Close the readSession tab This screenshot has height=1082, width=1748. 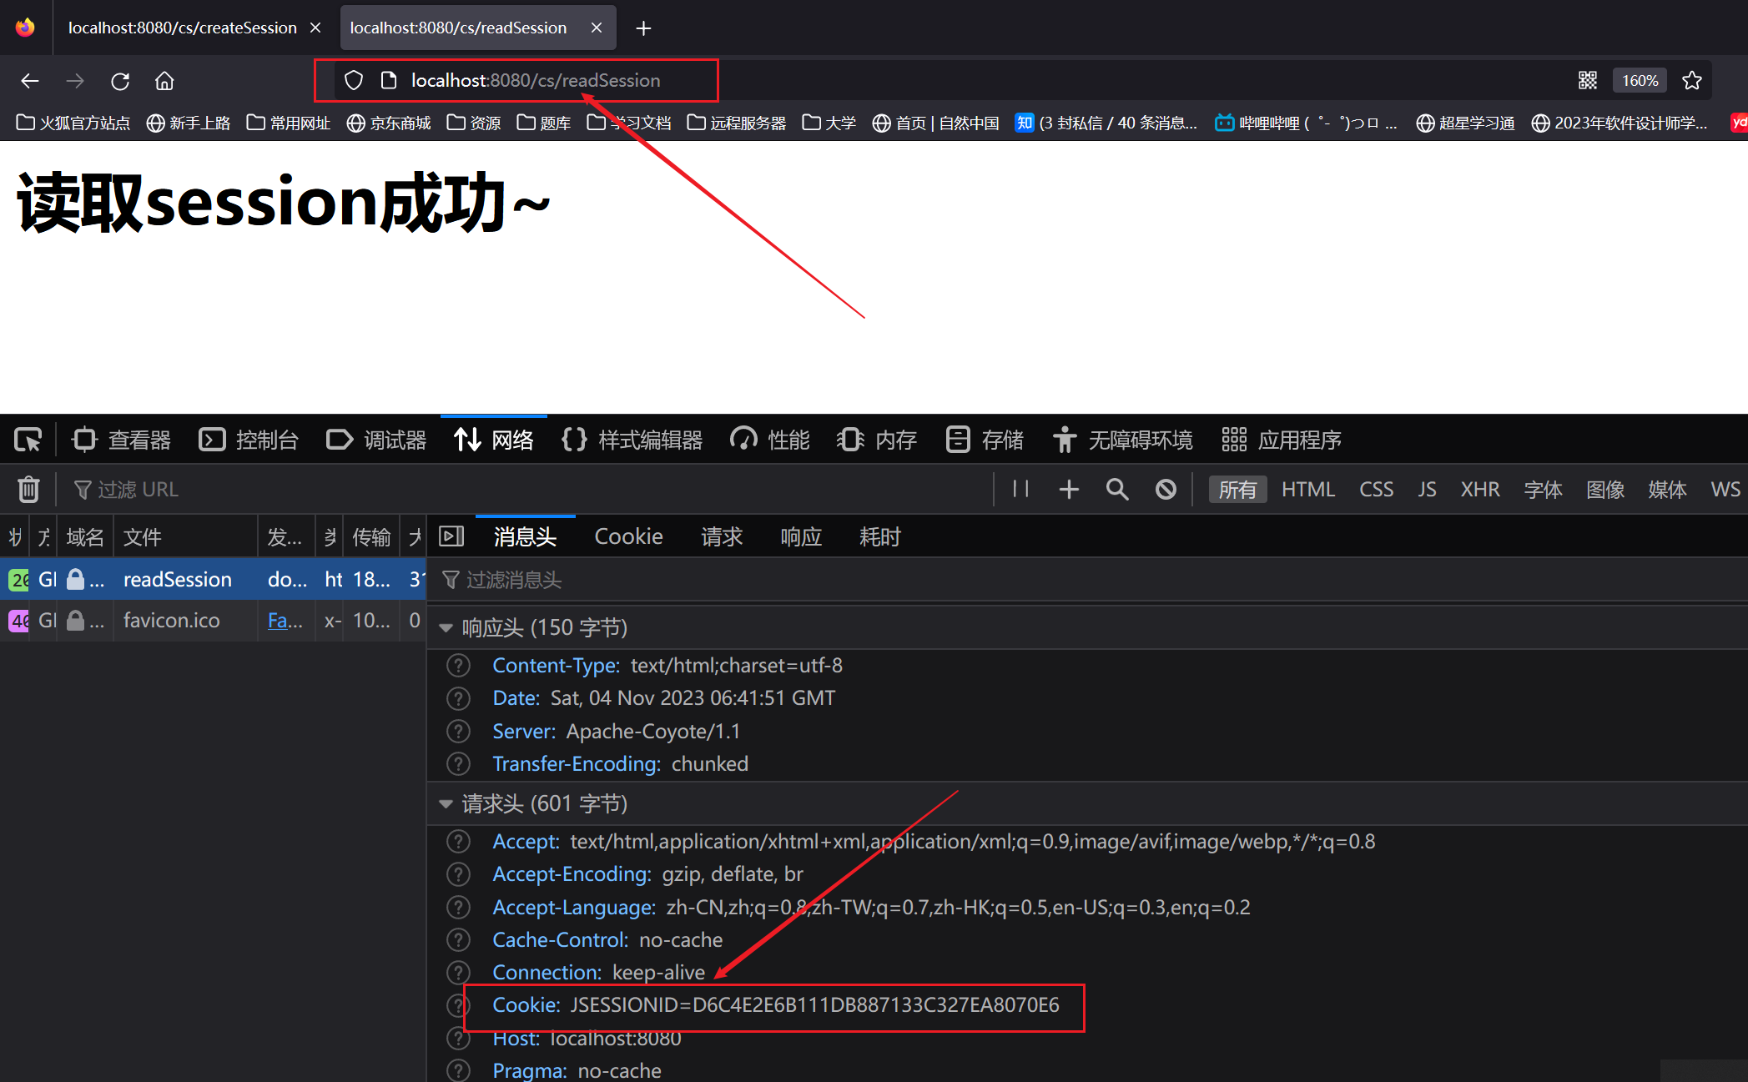[597, 28]
